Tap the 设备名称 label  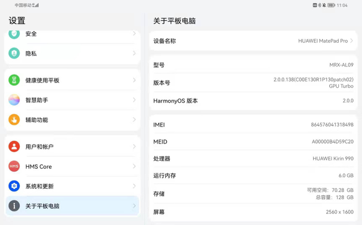[x=165, y=41]
